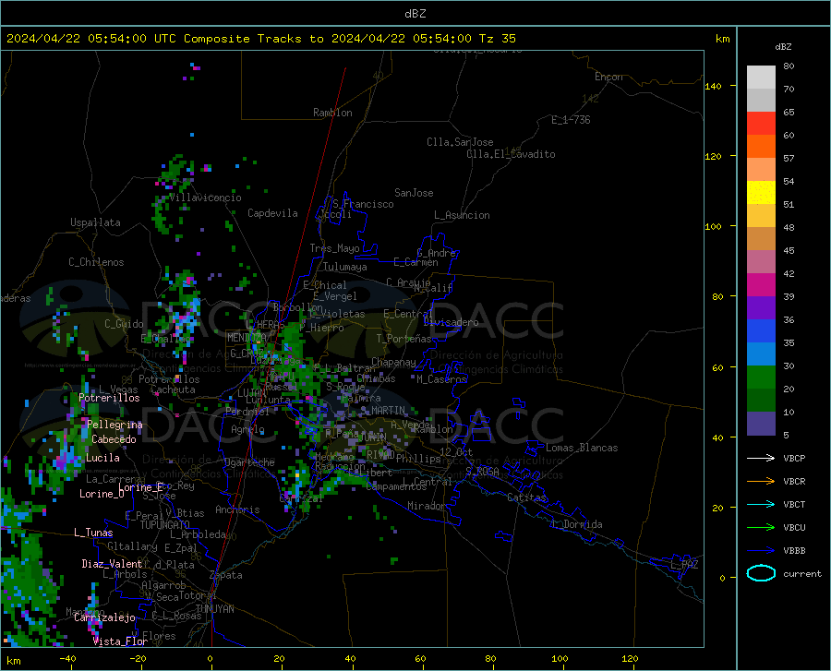Click the cyan VBCT arrow legend icon
The width and height of the screenshot is (831, 671).
(761, 504)
